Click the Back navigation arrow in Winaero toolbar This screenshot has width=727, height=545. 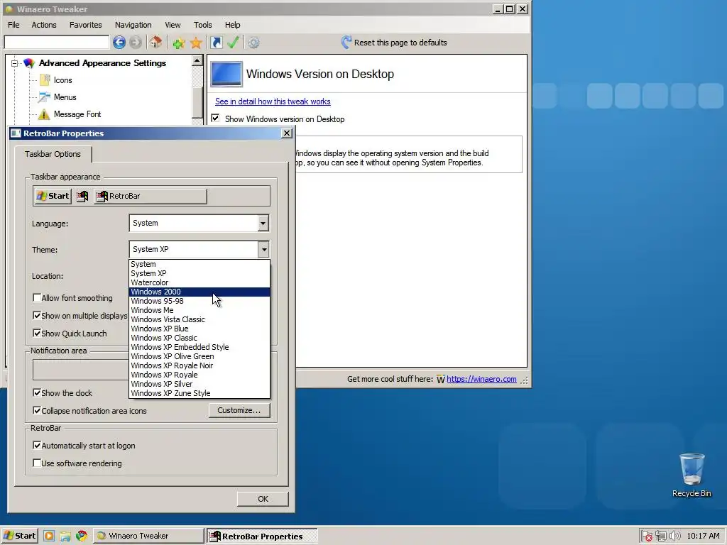coord(119,43)
